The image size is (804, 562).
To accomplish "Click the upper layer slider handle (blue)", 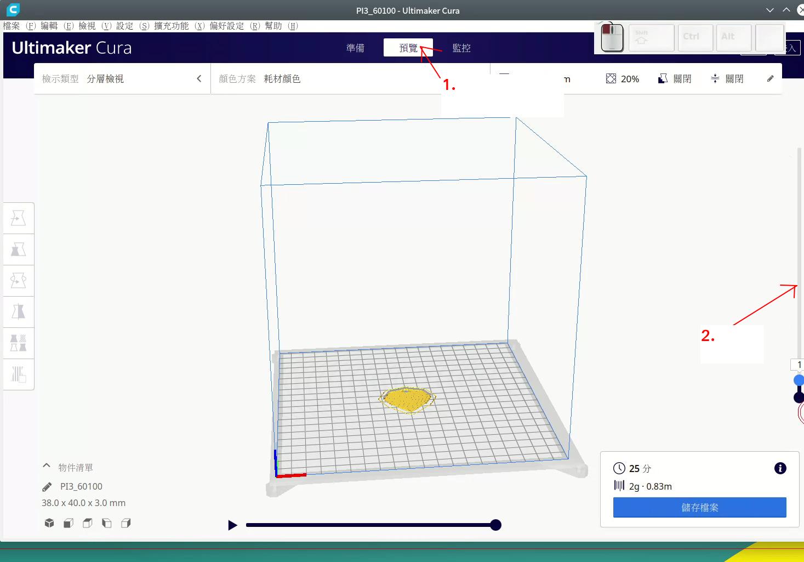I will tap(799, 380).
